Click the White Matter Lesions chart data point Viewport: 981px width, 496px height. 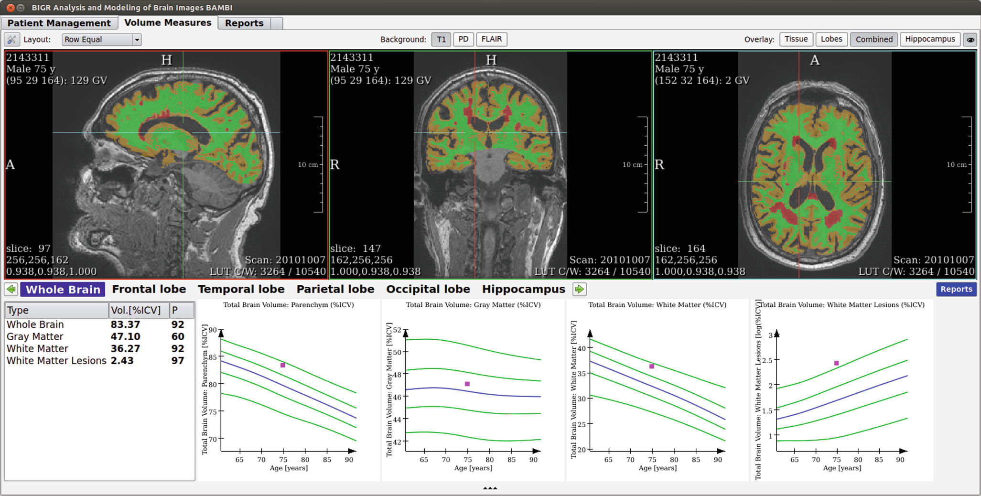tap(836, 363)
